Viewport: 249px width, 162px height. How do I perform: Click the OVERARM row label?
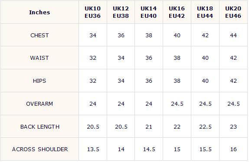(39, 104)
